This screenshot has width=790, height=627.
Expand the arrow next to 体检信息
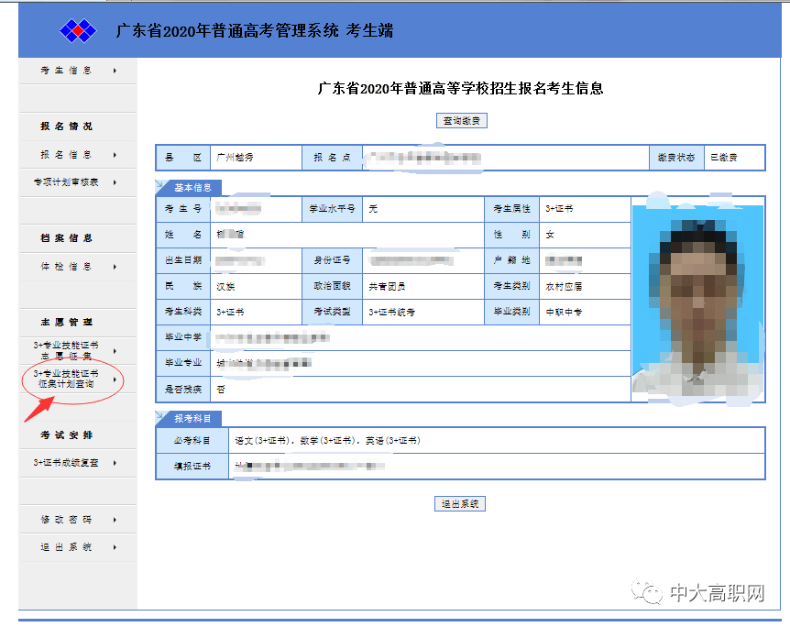click(115, 267)
